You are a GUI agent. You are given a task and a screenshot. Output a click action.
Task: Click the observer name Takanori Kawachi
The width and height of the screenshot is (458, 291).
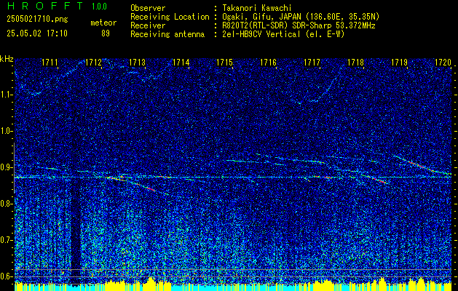coord(256,8)
